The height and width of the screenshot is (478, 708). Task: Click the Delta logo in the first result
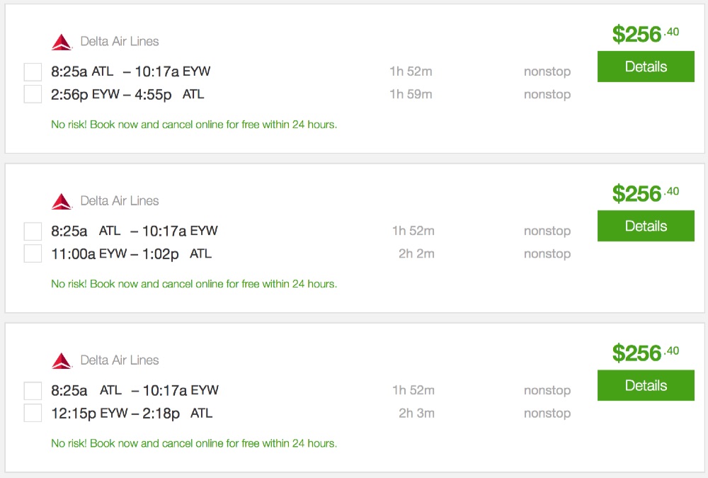point(62,42)
